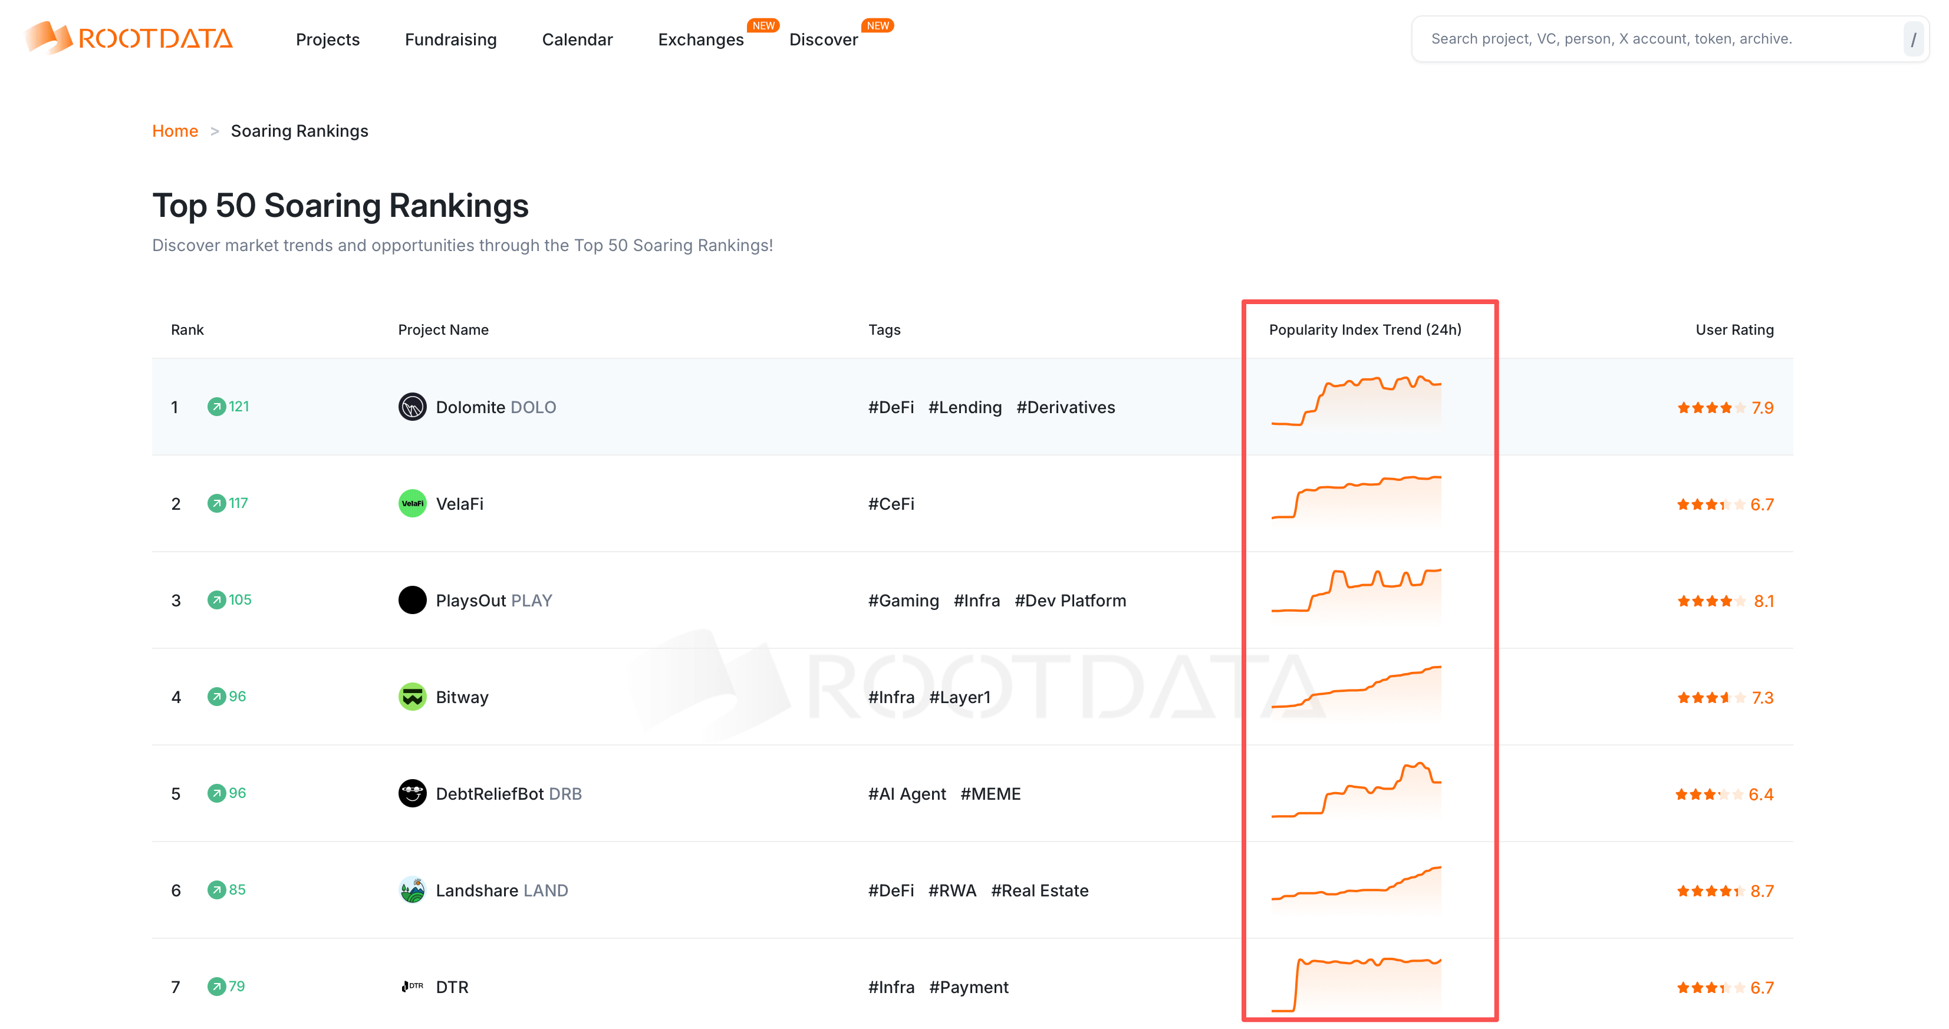Click DTR project logo icon
1949x1029 pixels.
coord(412,987)
